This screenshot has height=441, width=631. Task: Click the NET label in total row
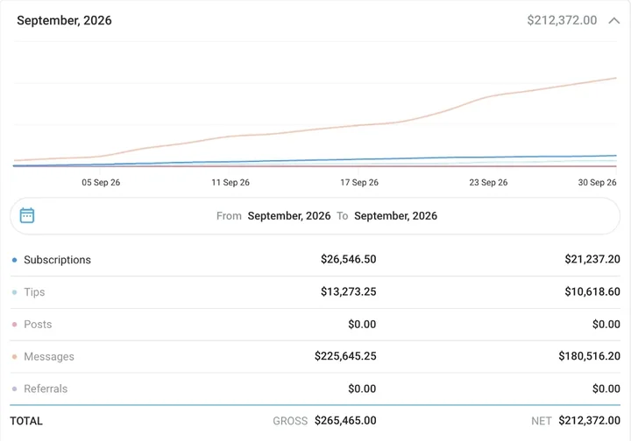(x=542, y=421)
